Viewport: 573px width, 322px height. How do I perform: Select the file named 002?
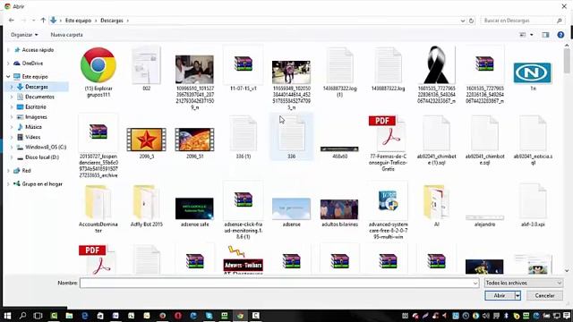(146, 69)
